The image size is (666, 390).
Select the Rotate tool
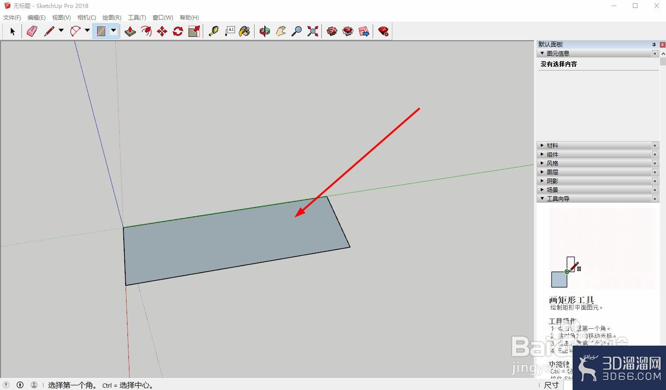click(x=178, y=31)
